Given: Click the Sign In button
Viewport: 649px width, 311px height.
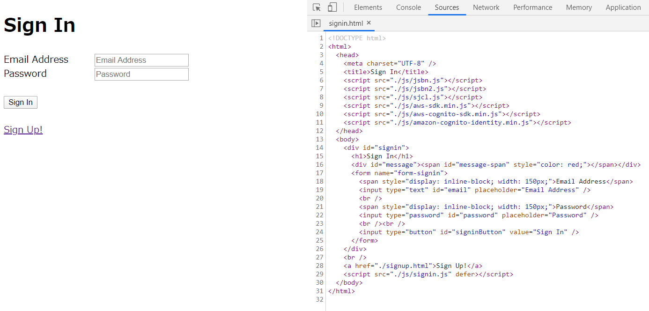Looking at the screenshot, I should pyautogui.click(x=20, y=102).
